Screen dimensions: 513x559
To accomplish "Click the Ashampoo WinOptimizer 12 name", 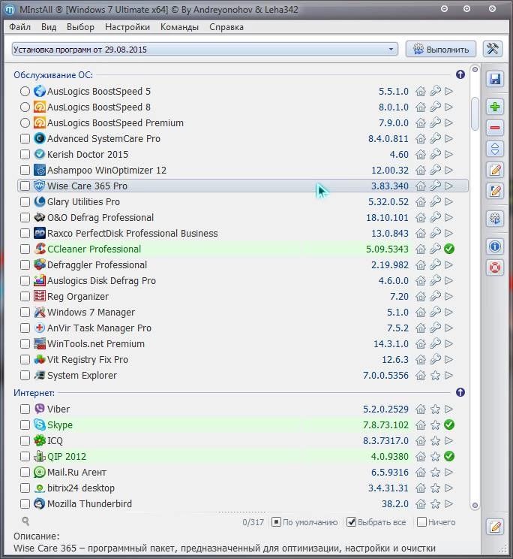I will point(106,171).
